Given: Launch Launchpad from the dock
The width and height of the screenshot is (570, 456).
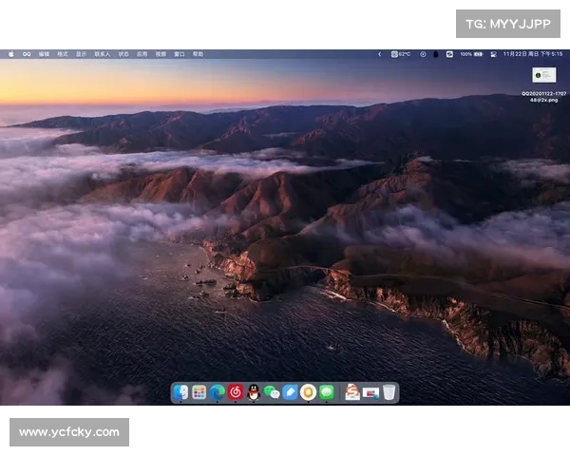Looking at the screenshot, I should tap(199, 392).
